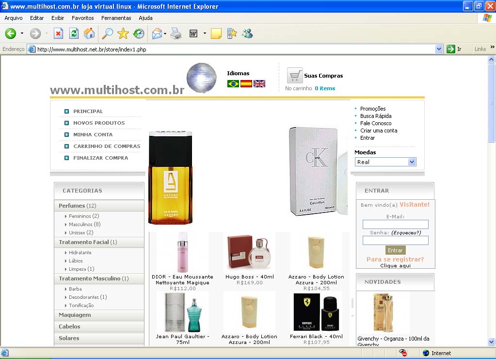Click the (Esqueceu?) forgot password link
This screenshot has height=359, width=496.
(x=406, y=232)
